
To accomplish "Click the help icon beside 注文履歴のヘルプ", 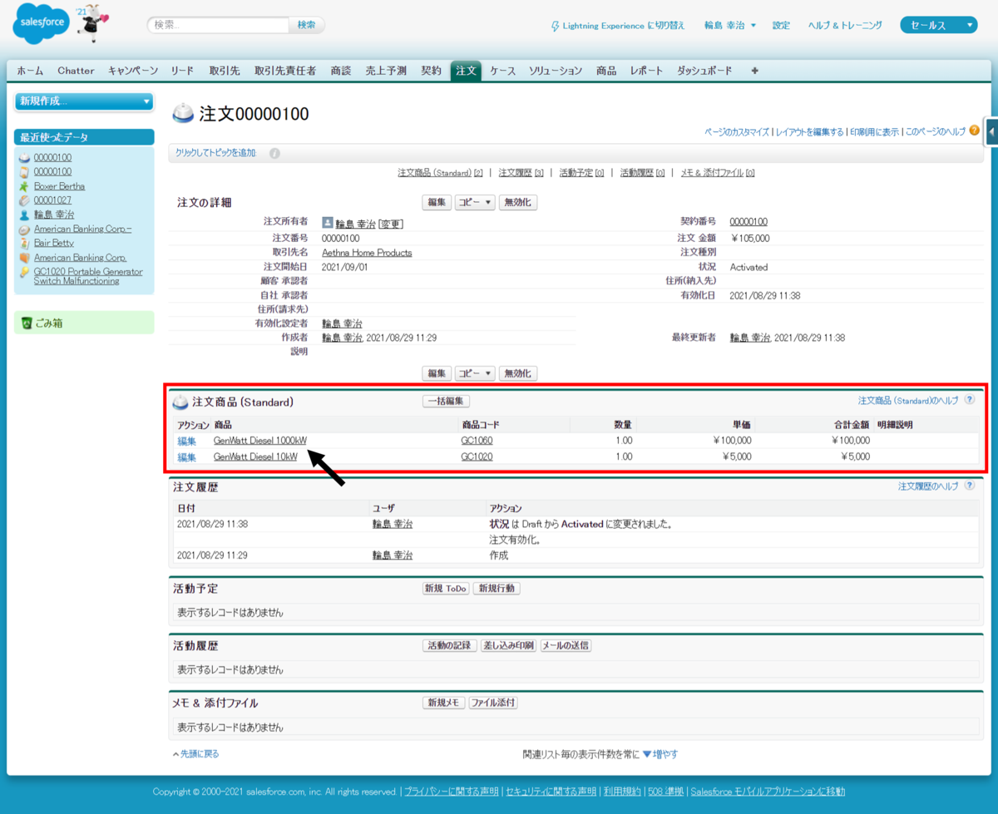I will (x=969, y=486).
